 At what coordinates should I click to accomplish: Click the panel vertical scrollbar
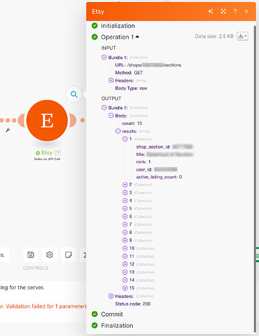pyautogui.click(x=255, y=179)
